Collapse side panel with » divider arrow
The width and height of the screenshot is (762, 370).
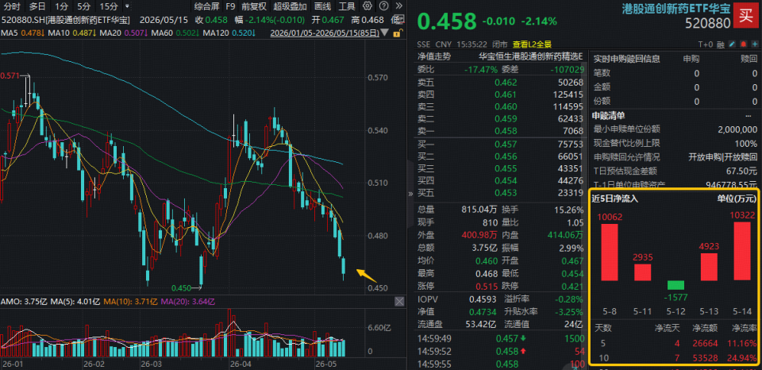pos(411,194)
